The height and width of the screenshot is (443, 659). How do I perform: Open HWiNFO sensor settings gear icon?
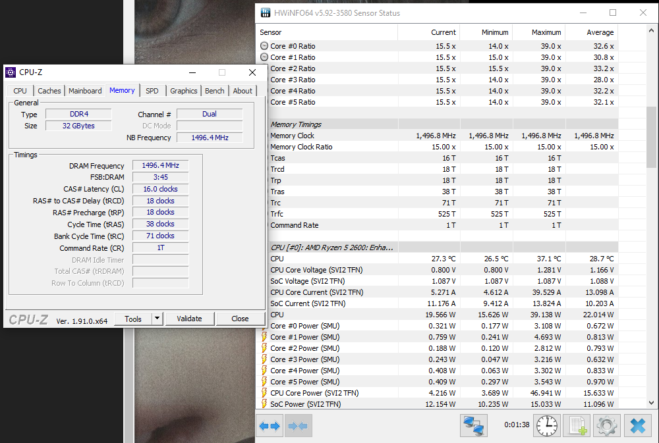(x=606, y=426)
